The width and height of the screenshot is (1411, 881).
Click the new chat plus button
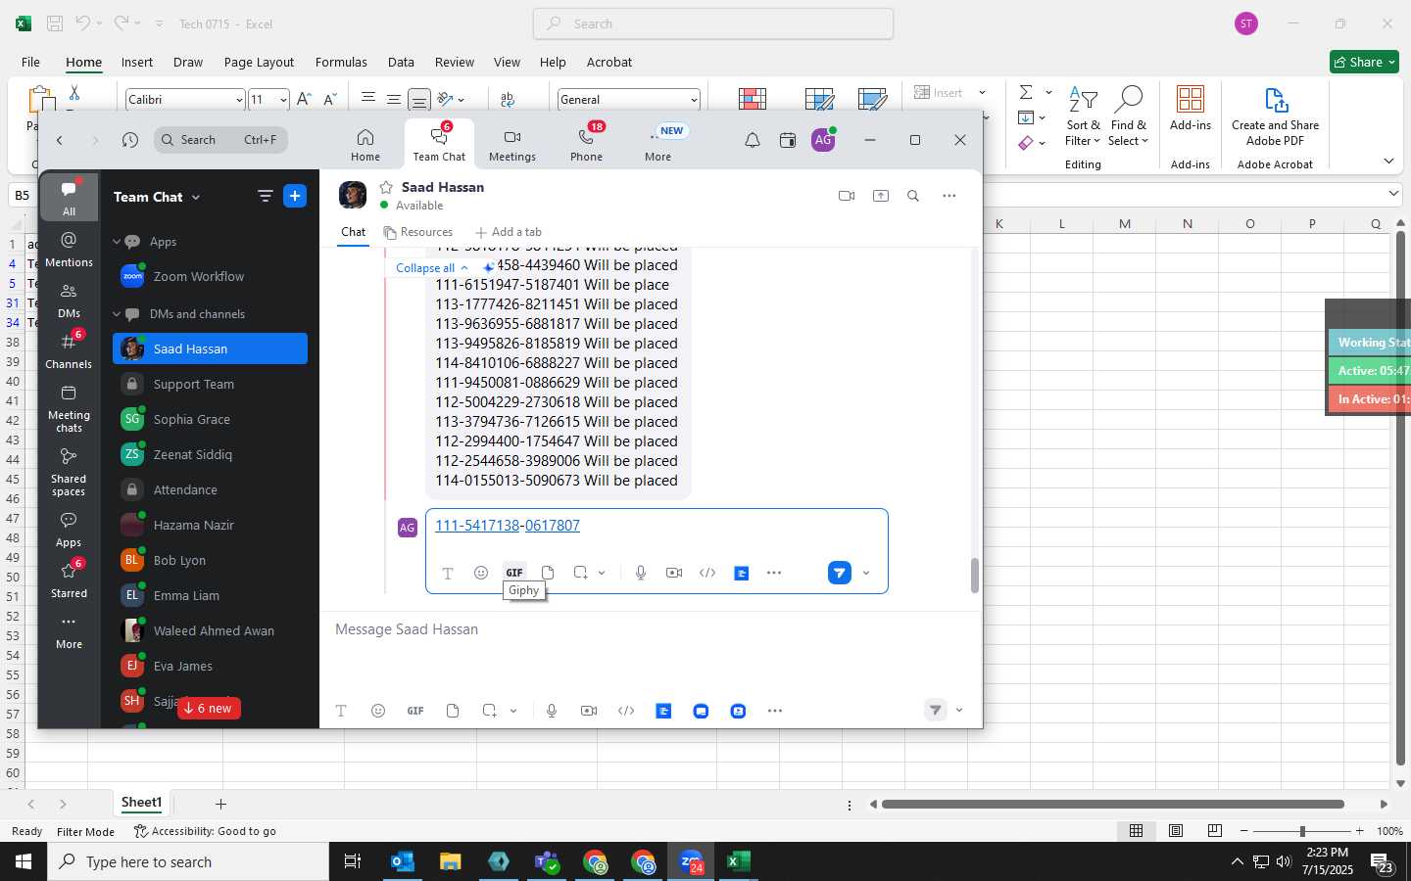click(295, 196)
